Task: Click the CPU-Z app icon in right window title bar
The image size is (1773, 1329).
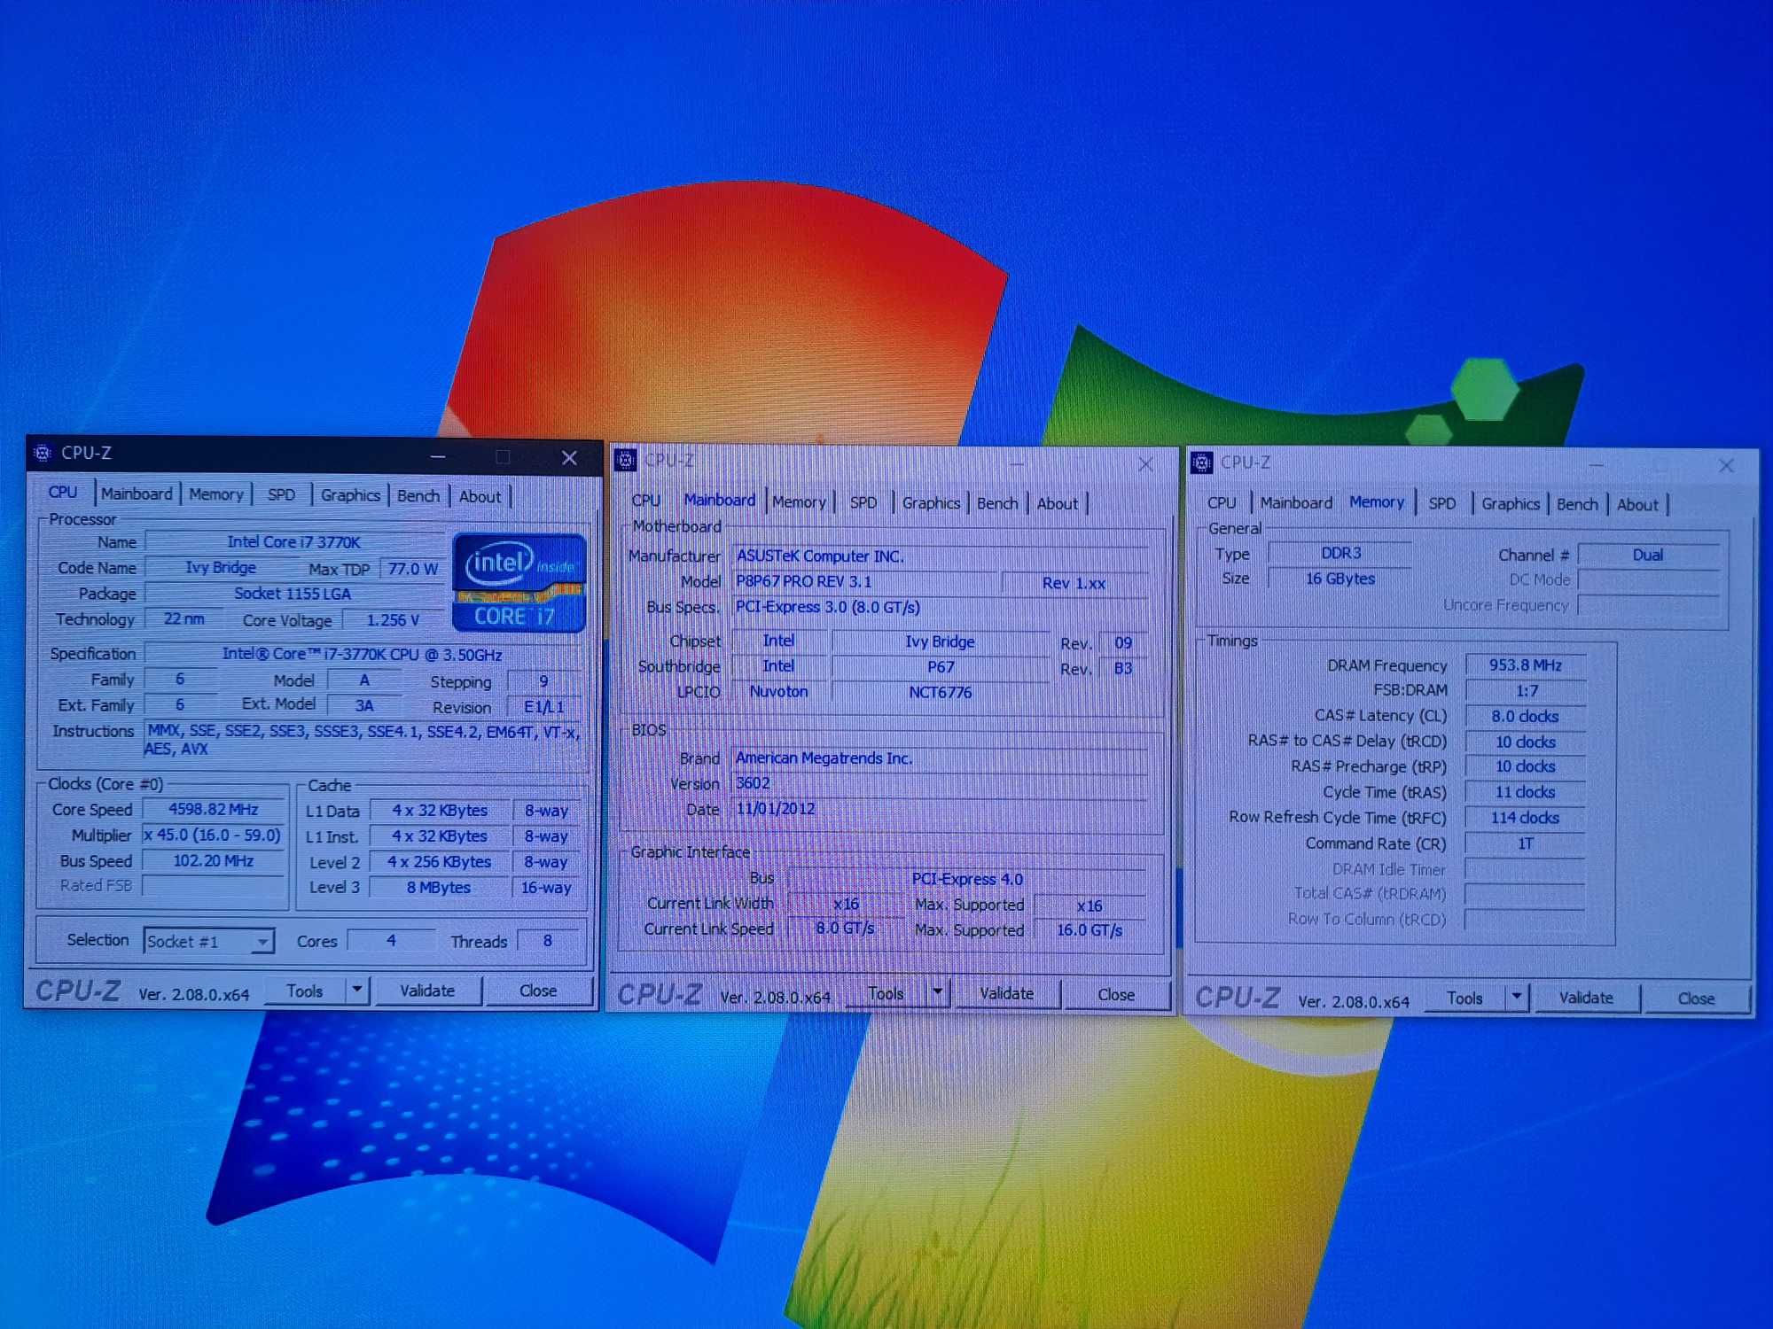Action: pos(1201,462)
